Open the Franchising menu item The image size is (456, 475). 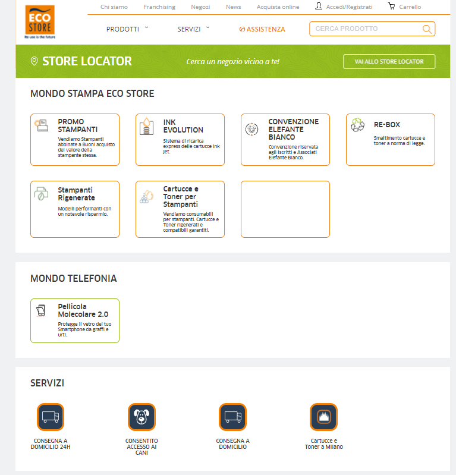click(159, 7)
